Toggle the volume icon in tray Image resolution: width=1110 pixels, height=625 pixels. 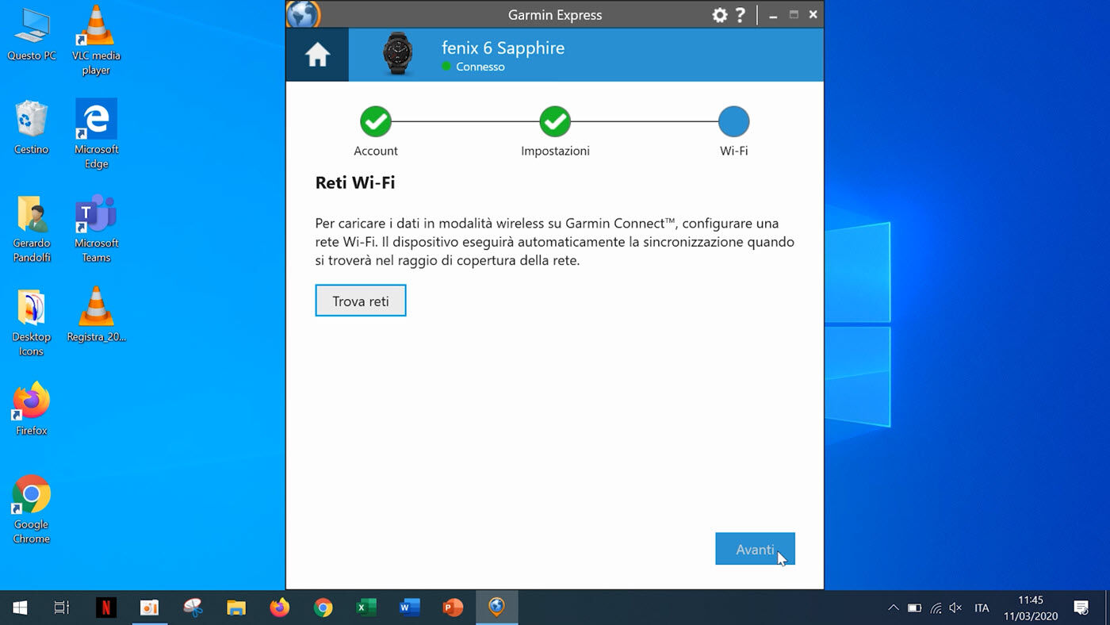[x=955, y=608]
